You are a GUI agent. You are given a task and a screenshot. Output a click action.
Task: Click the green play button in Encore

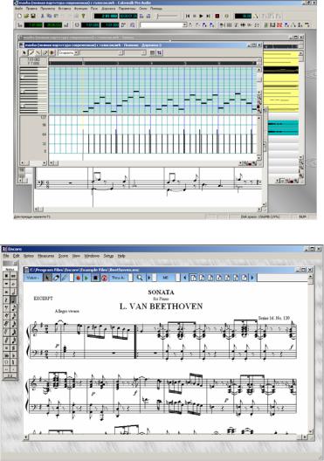point(86,278)
